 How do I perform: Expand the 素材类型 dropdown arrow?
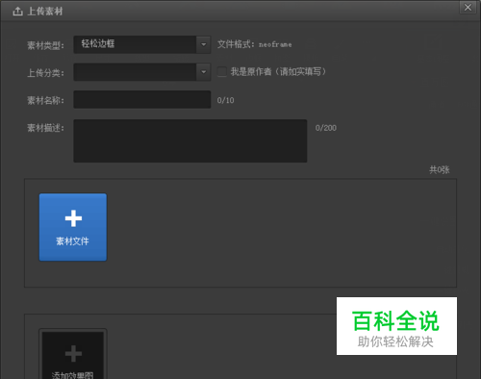203,44
